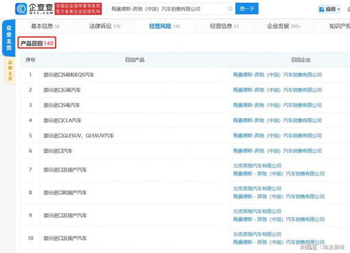350x253 pixels.
Task: Click recall product 部分进口S级汽车
Action: pyautogui.click(x=62, y=105)
